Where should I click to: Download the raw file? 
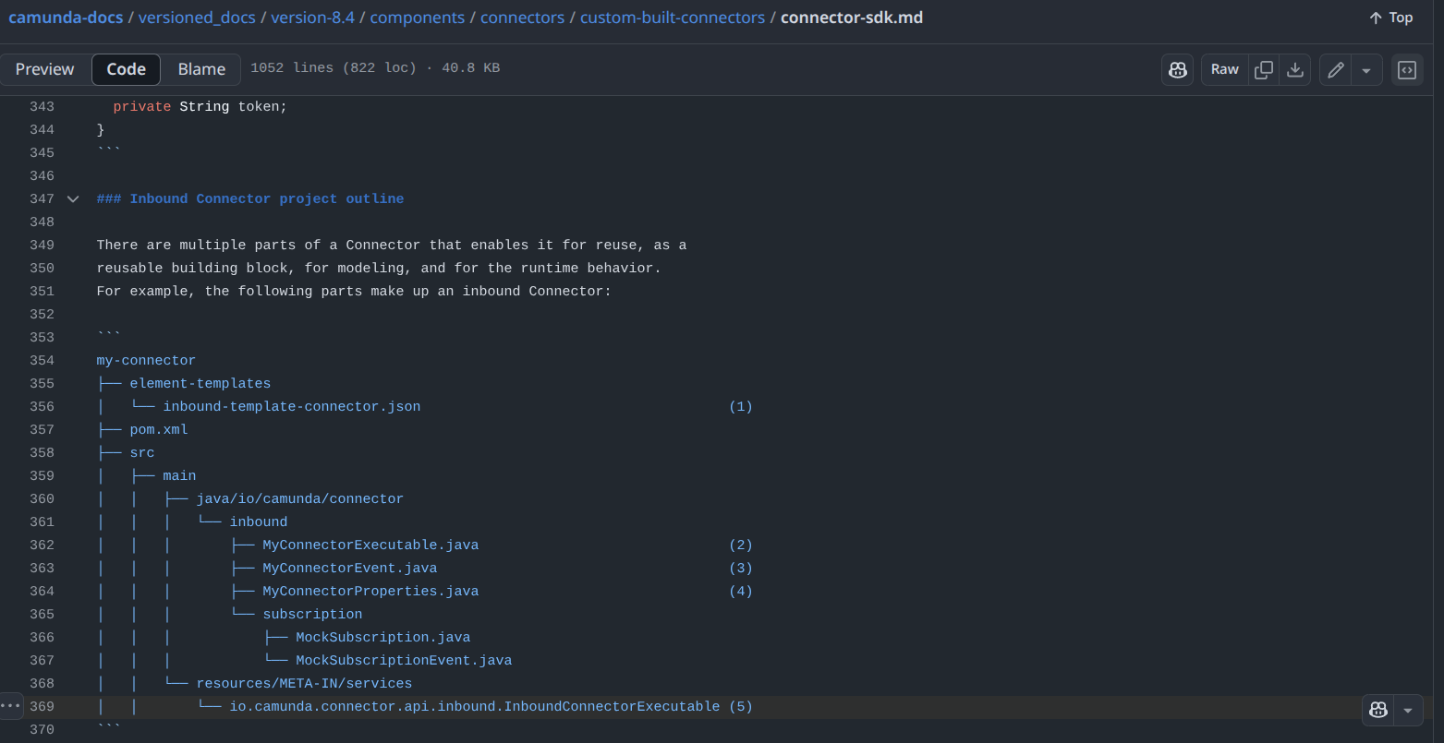click(1295, 69)
